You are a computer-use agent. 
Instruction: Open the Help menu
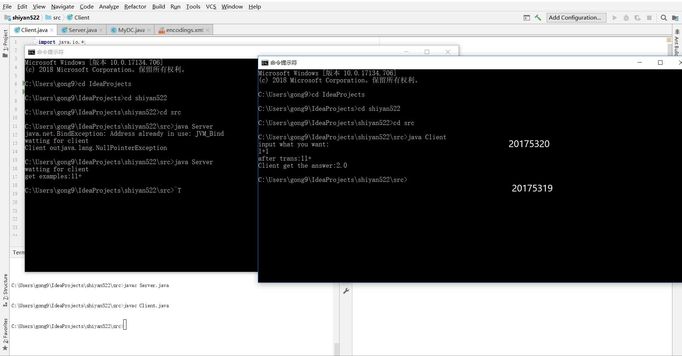255,6
